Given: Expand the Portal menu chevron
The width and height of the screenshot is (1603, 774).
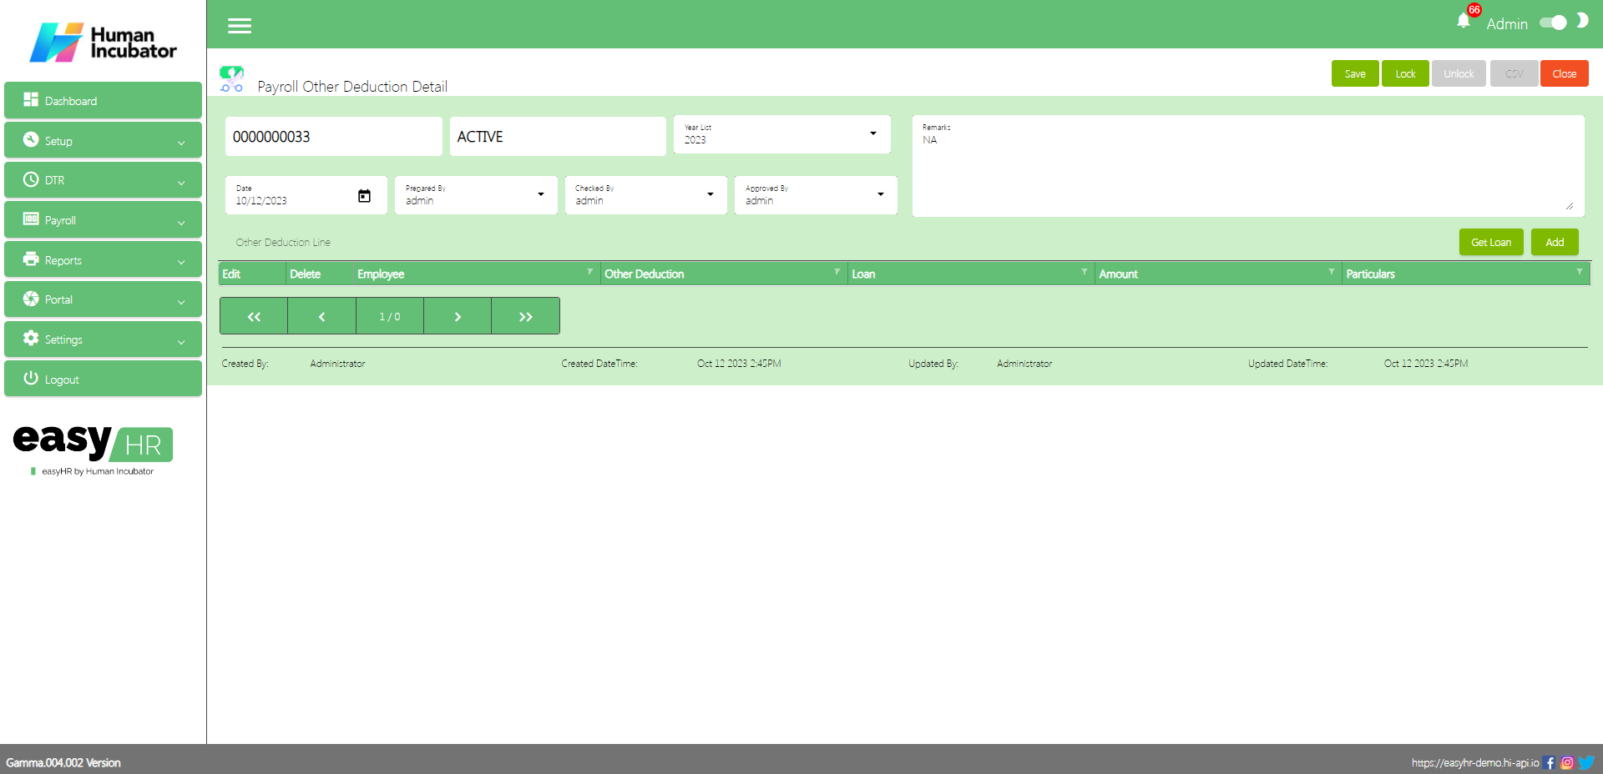Looking at the screenshot, I should 181,302.
